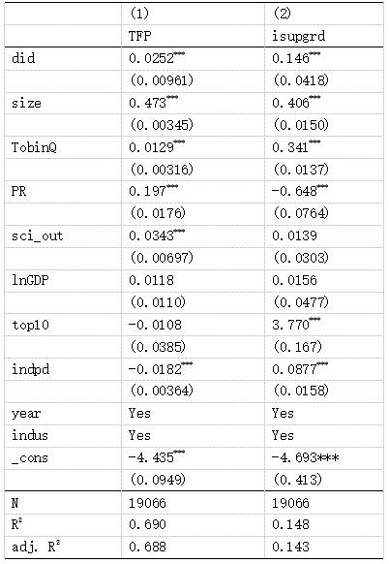Screen dimensions: 389x564
Task: Select the adj. R² value 0.143 cell
Action: pyautogui.click(x=324, y=547)
